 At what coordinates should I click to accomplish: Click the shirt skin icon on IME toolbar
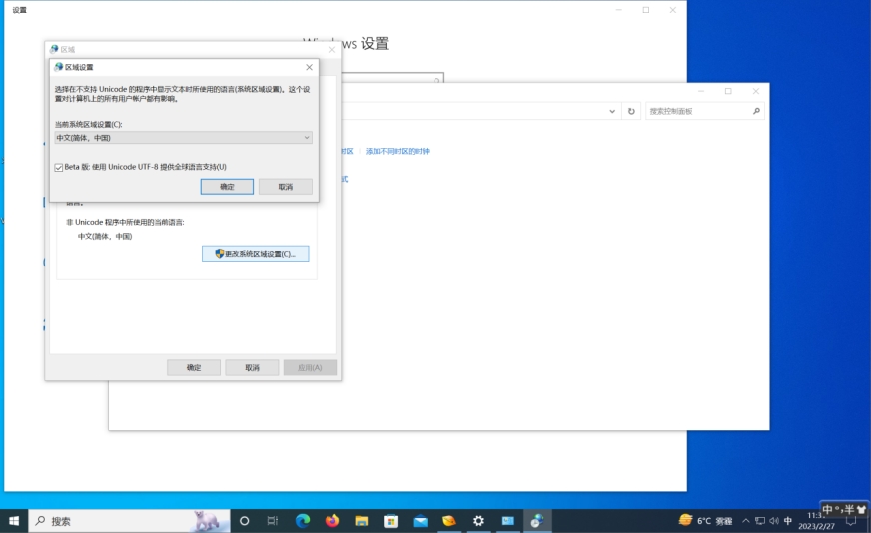coord(861,509)
